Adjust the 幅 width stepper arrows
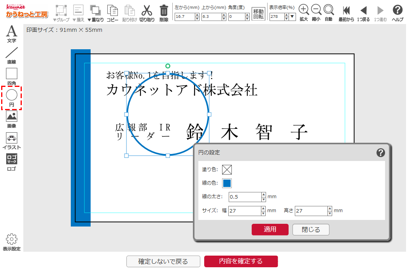This screenshot has width=408, height=275. [264, 211]
